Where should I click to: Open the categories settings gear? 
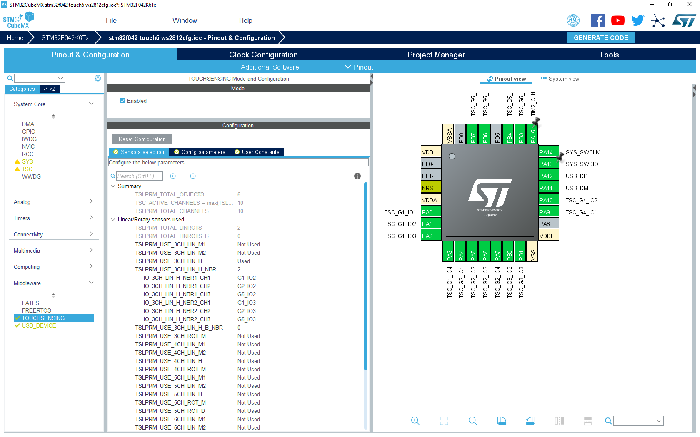(98, 78)
